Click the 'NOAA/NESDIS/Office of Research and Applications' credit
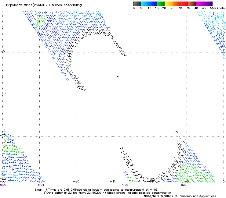 tap(180, 196)
